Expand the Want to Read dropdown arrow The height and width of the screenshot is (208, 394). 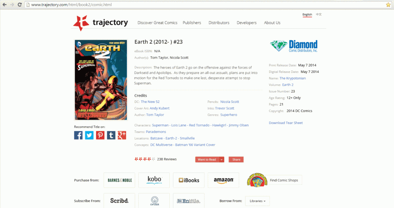pyautogui.click(x=221, y=160)
